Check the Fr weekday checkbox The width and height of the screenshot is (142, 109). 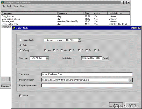79,50
